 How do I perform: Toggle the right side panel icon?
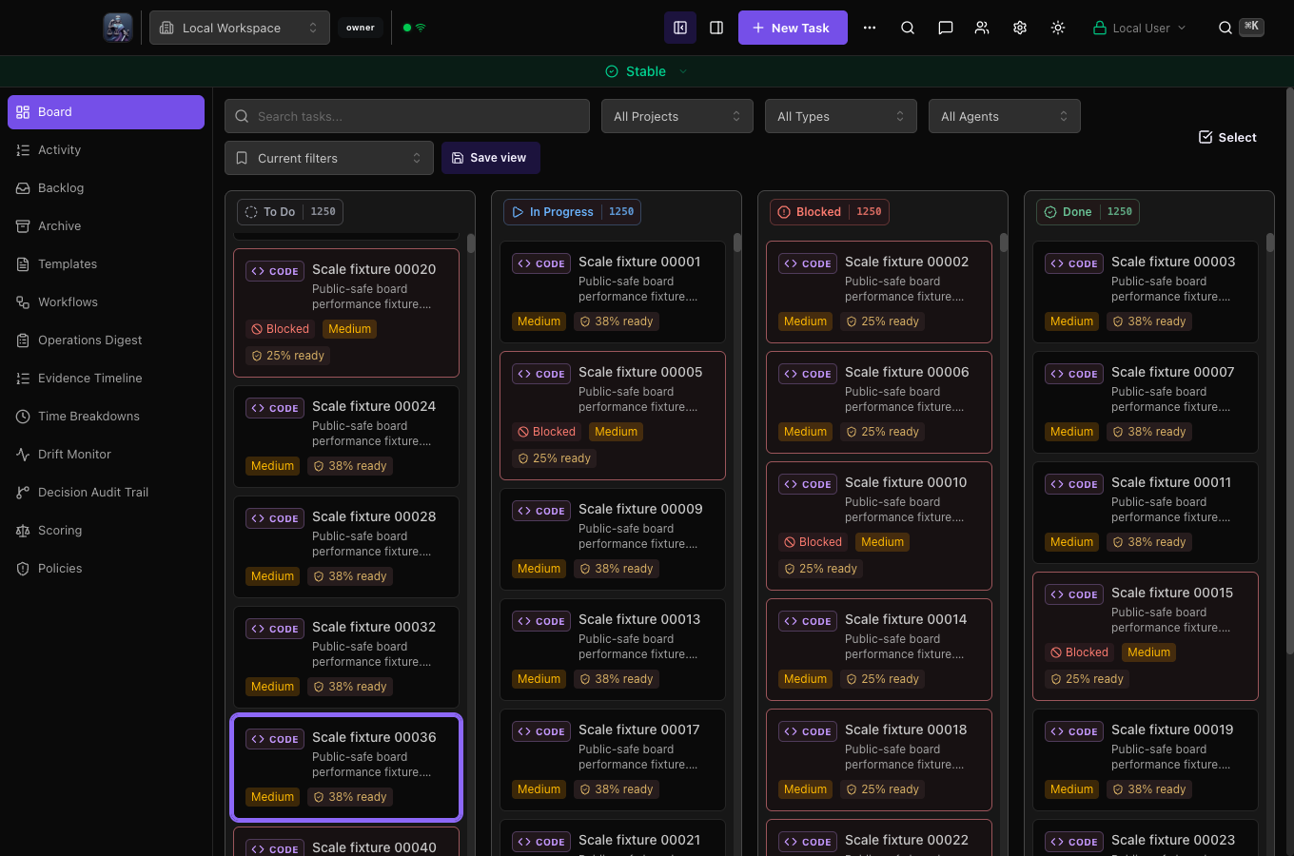(716, 28)
